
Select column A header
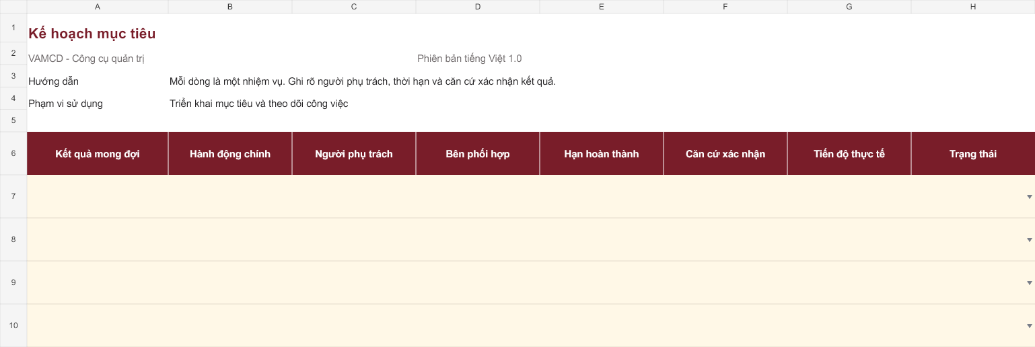[x=98, y=7]
